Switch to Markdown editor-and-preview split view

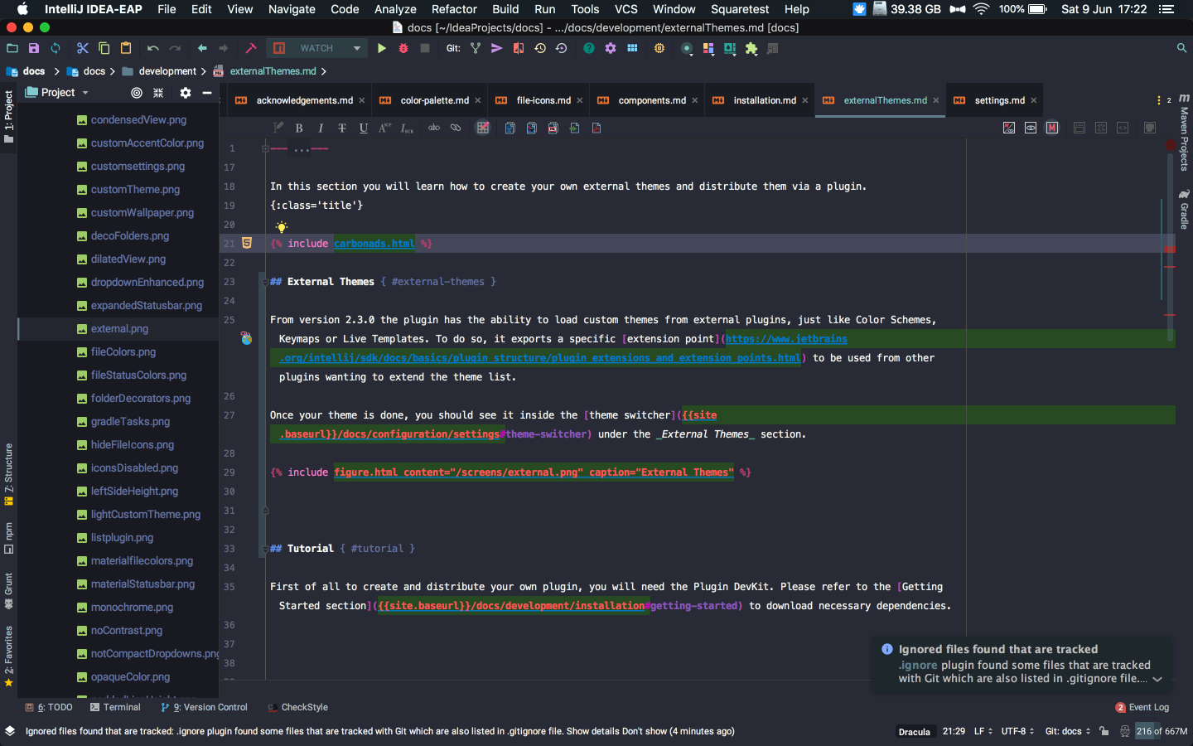coord(1009,128)
